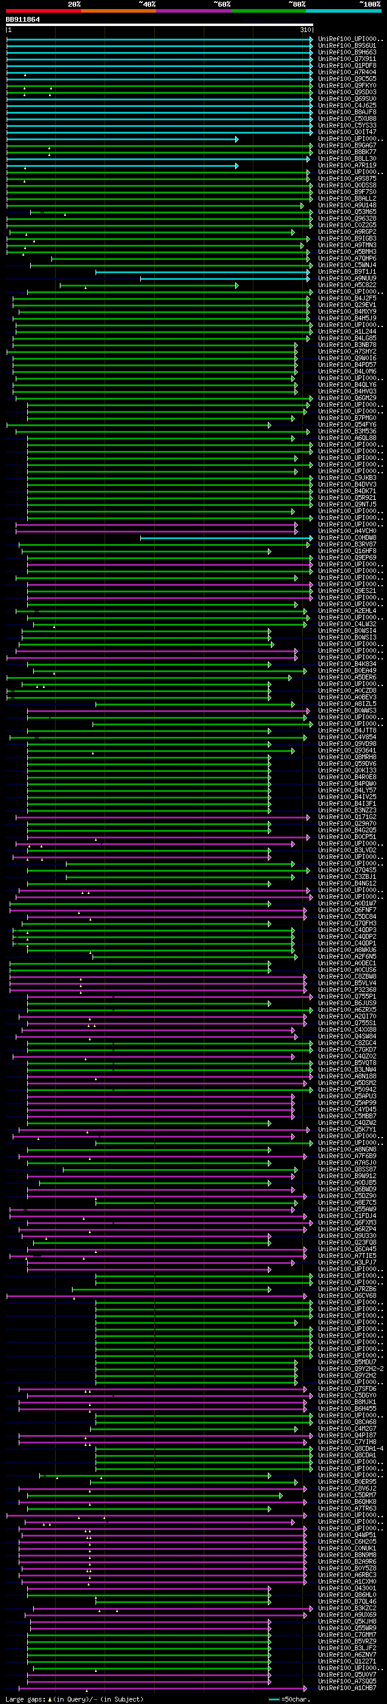Screen dimensions: 387x1704
Task: Select the UniRef100_Q8CA68 hit label
Action: [347, 1422]
